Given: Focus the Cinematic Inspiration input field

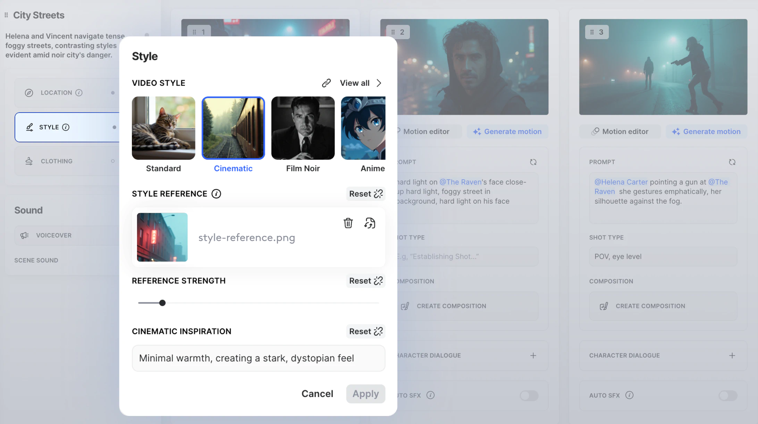Looking at the screenshot, I should click(259, 358).
